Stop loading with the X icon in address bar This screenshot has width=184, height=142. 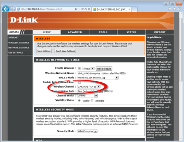89,9
